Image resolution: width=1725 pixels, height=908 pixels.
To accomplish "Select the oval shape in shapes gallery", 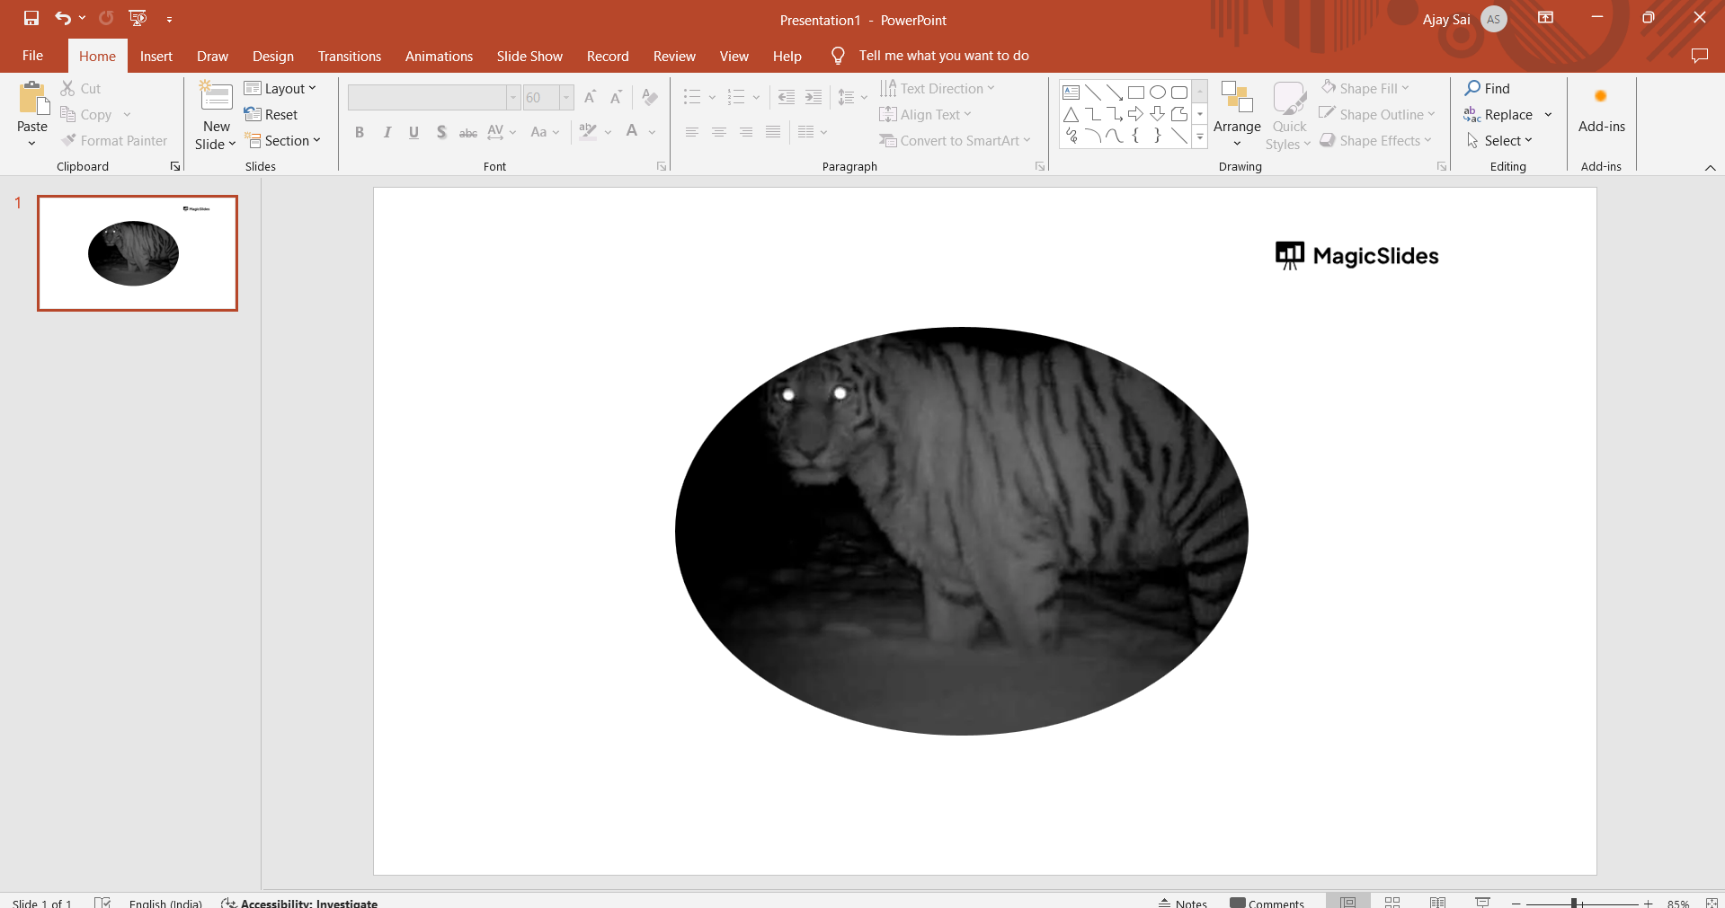I will pyautogui.click(x=1158, y=93).
